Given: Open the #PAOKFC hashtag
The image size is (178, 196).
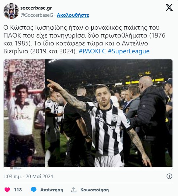Looking at the screenshot, I should (92, 51).
